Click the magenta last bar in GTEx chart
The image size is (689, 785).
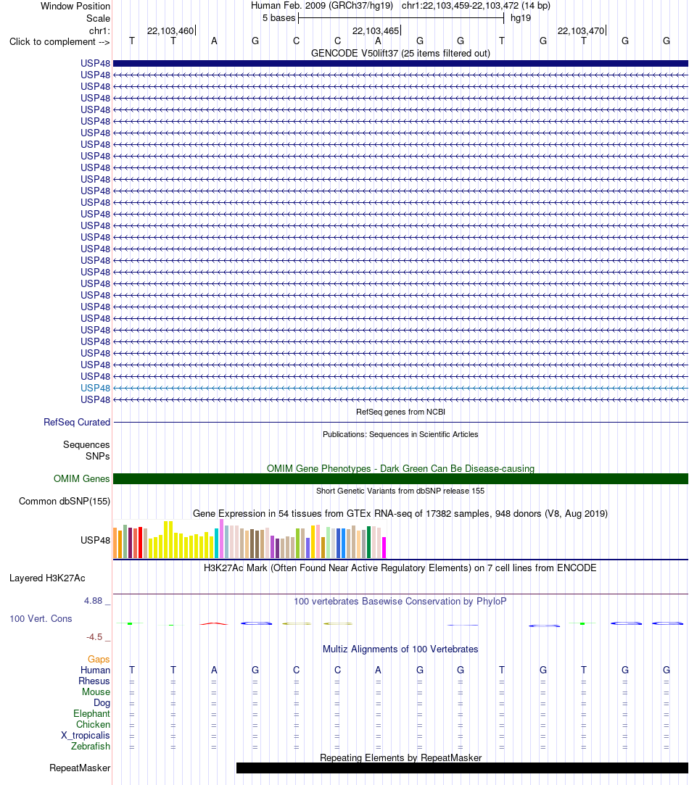(x=384, y=548)
